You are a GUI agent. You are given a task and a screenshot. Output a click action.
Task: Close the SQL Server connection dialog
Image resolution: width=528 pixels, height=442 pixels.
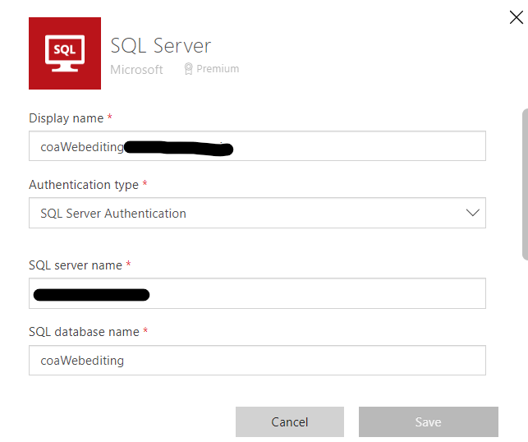click(x=517, y=17)
